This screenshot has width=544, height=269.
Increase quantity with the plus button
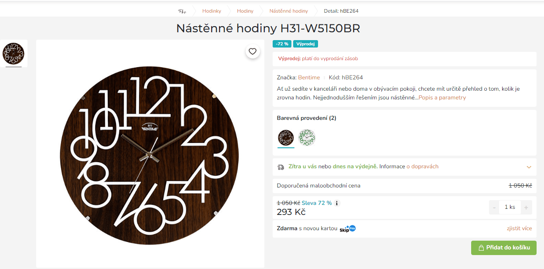[526, 208]
